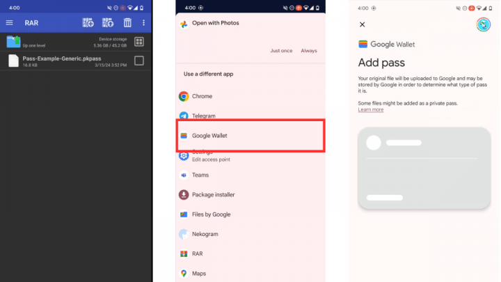Tap the Pass-Example-Generic.pkpass file icon
Image resolution: width=501 pixels, height=282 pixels.
[13, 61]
